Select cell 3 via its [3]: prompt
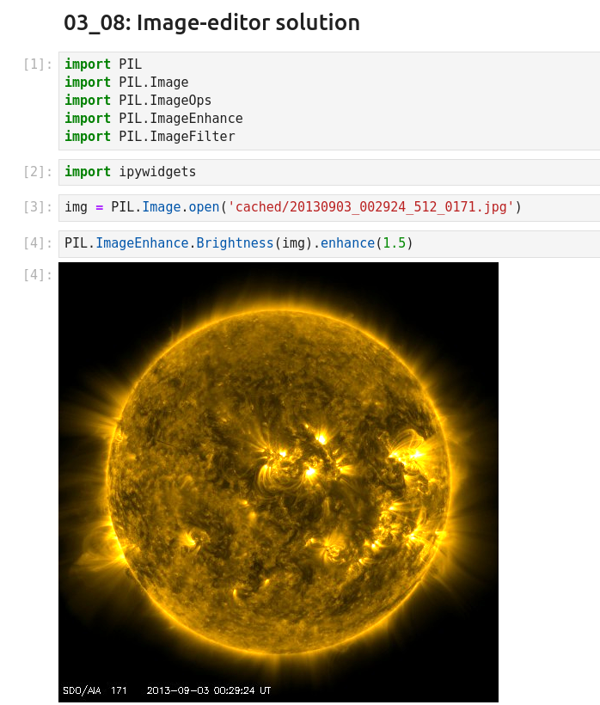Image resolution: width=600 pixels, height=705 pixels. tap(38, 207)
